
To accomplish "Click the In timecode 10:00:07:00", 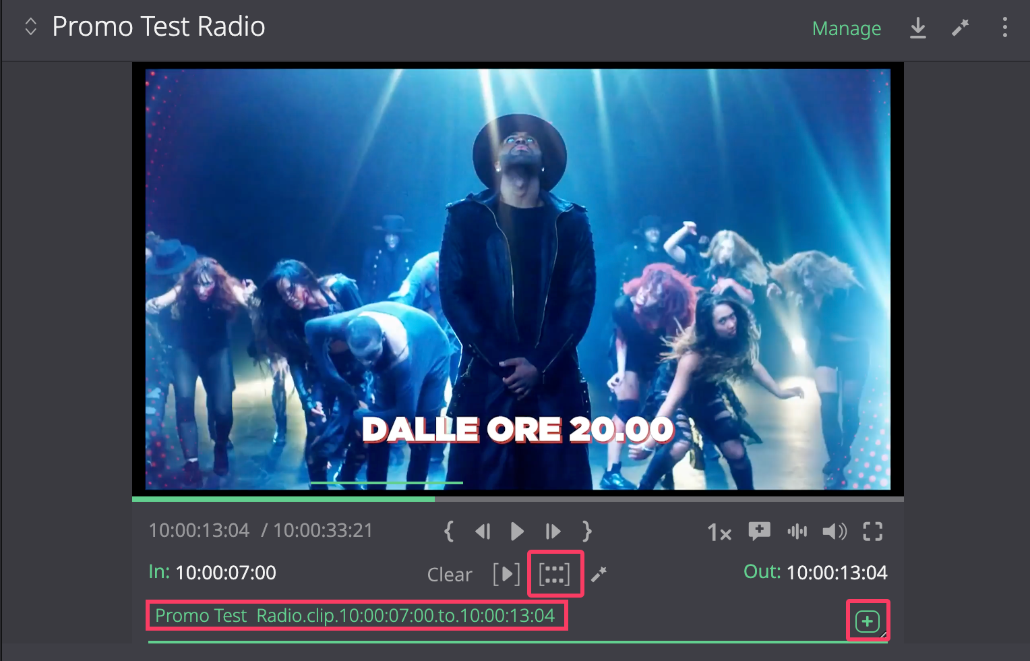I will coord(226,573).
